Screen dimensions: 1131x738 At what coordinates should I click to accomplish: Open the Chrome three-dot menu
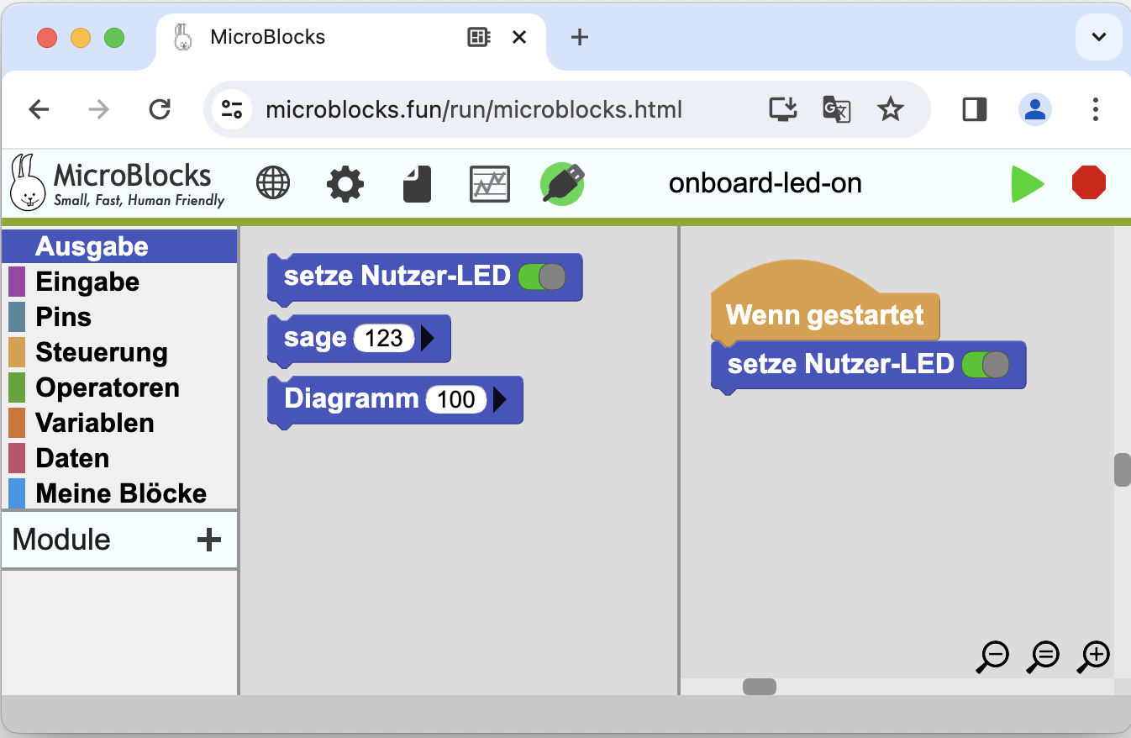point(1096,109)
